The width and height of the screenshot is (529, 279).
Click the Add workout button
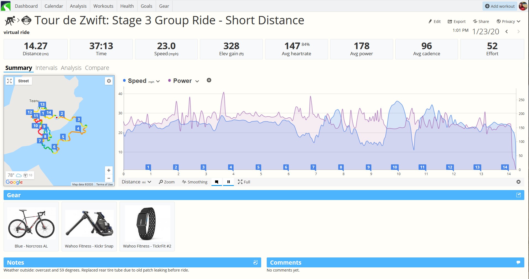pos(500,6)
